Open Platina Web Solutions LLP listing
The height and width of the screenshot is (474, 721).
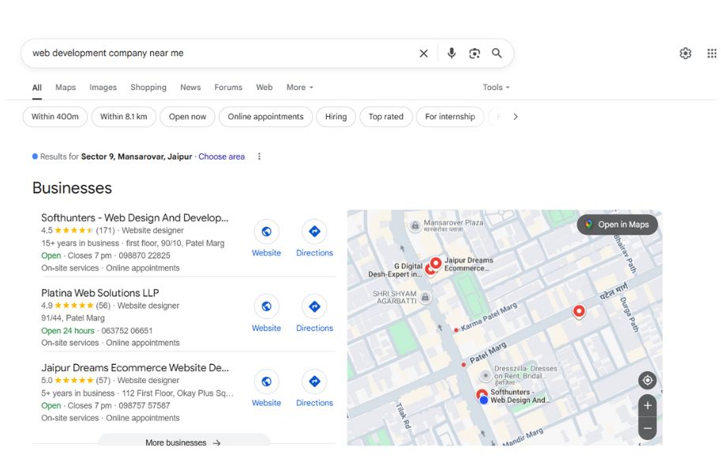(100, 292)
